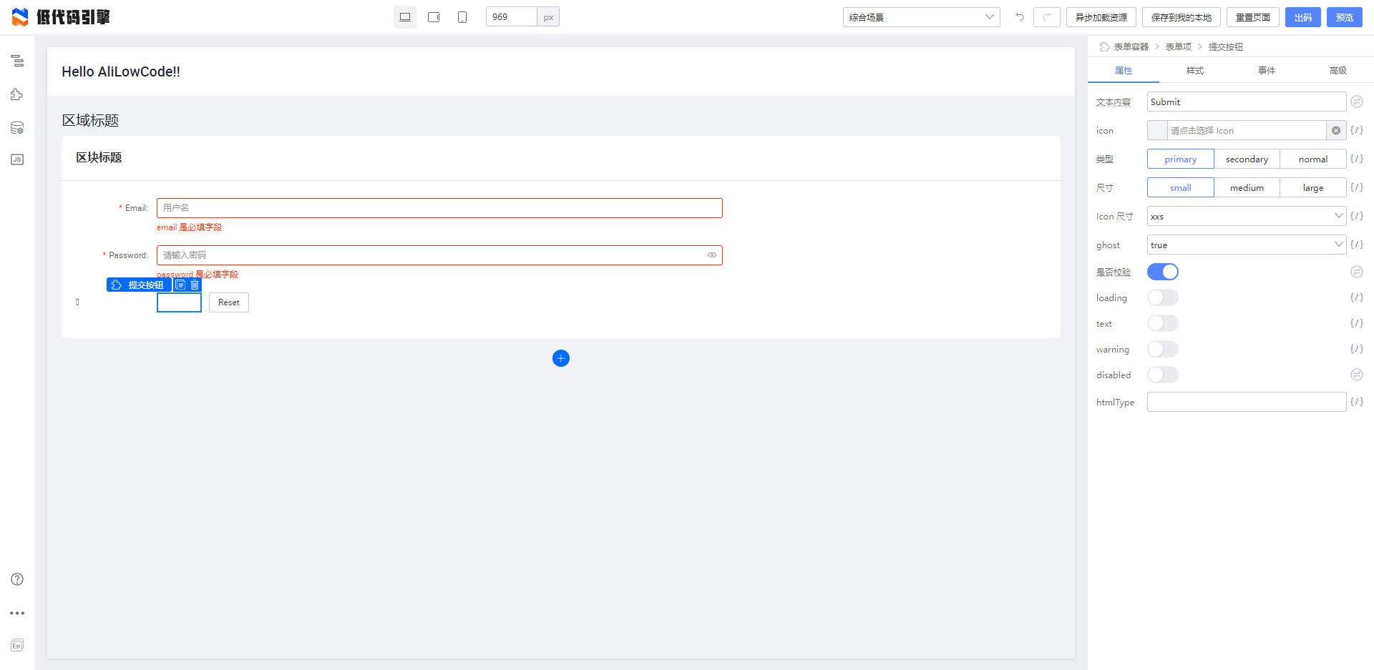Switch canvas to phone preview icon
This screenshot has height=670, width=1374.
tap(462, 16)
